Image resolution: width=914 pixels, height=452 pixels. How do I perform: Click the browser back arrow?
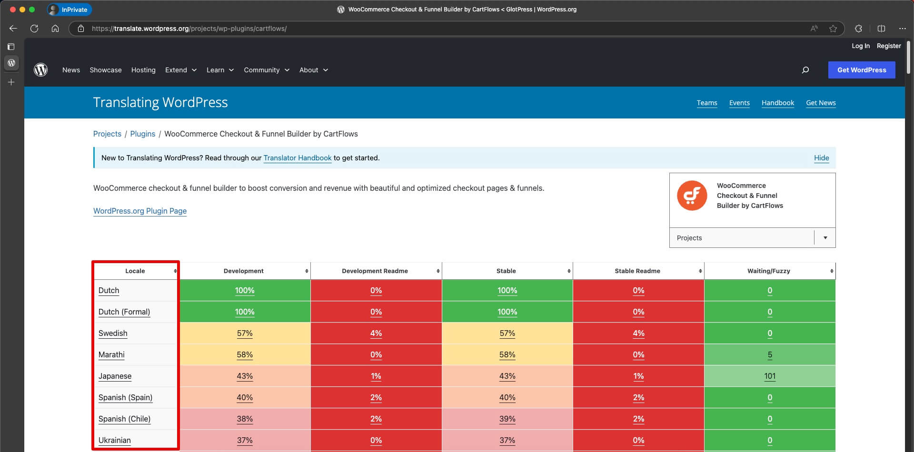[x=13, y=29]
